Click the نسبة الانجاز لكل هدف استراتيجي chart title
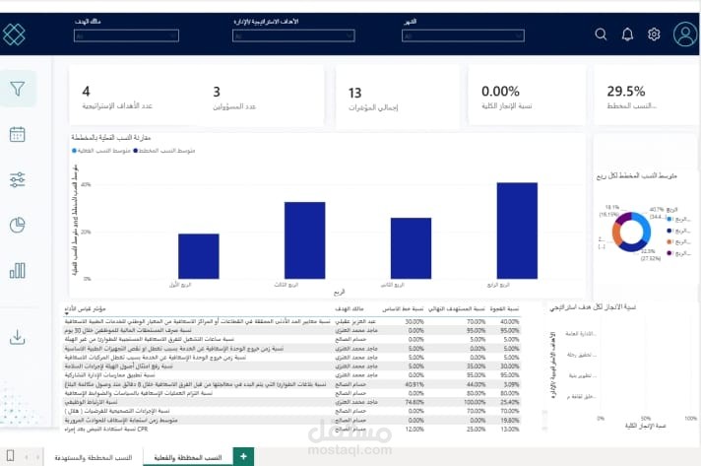 [x=593, y=307]
